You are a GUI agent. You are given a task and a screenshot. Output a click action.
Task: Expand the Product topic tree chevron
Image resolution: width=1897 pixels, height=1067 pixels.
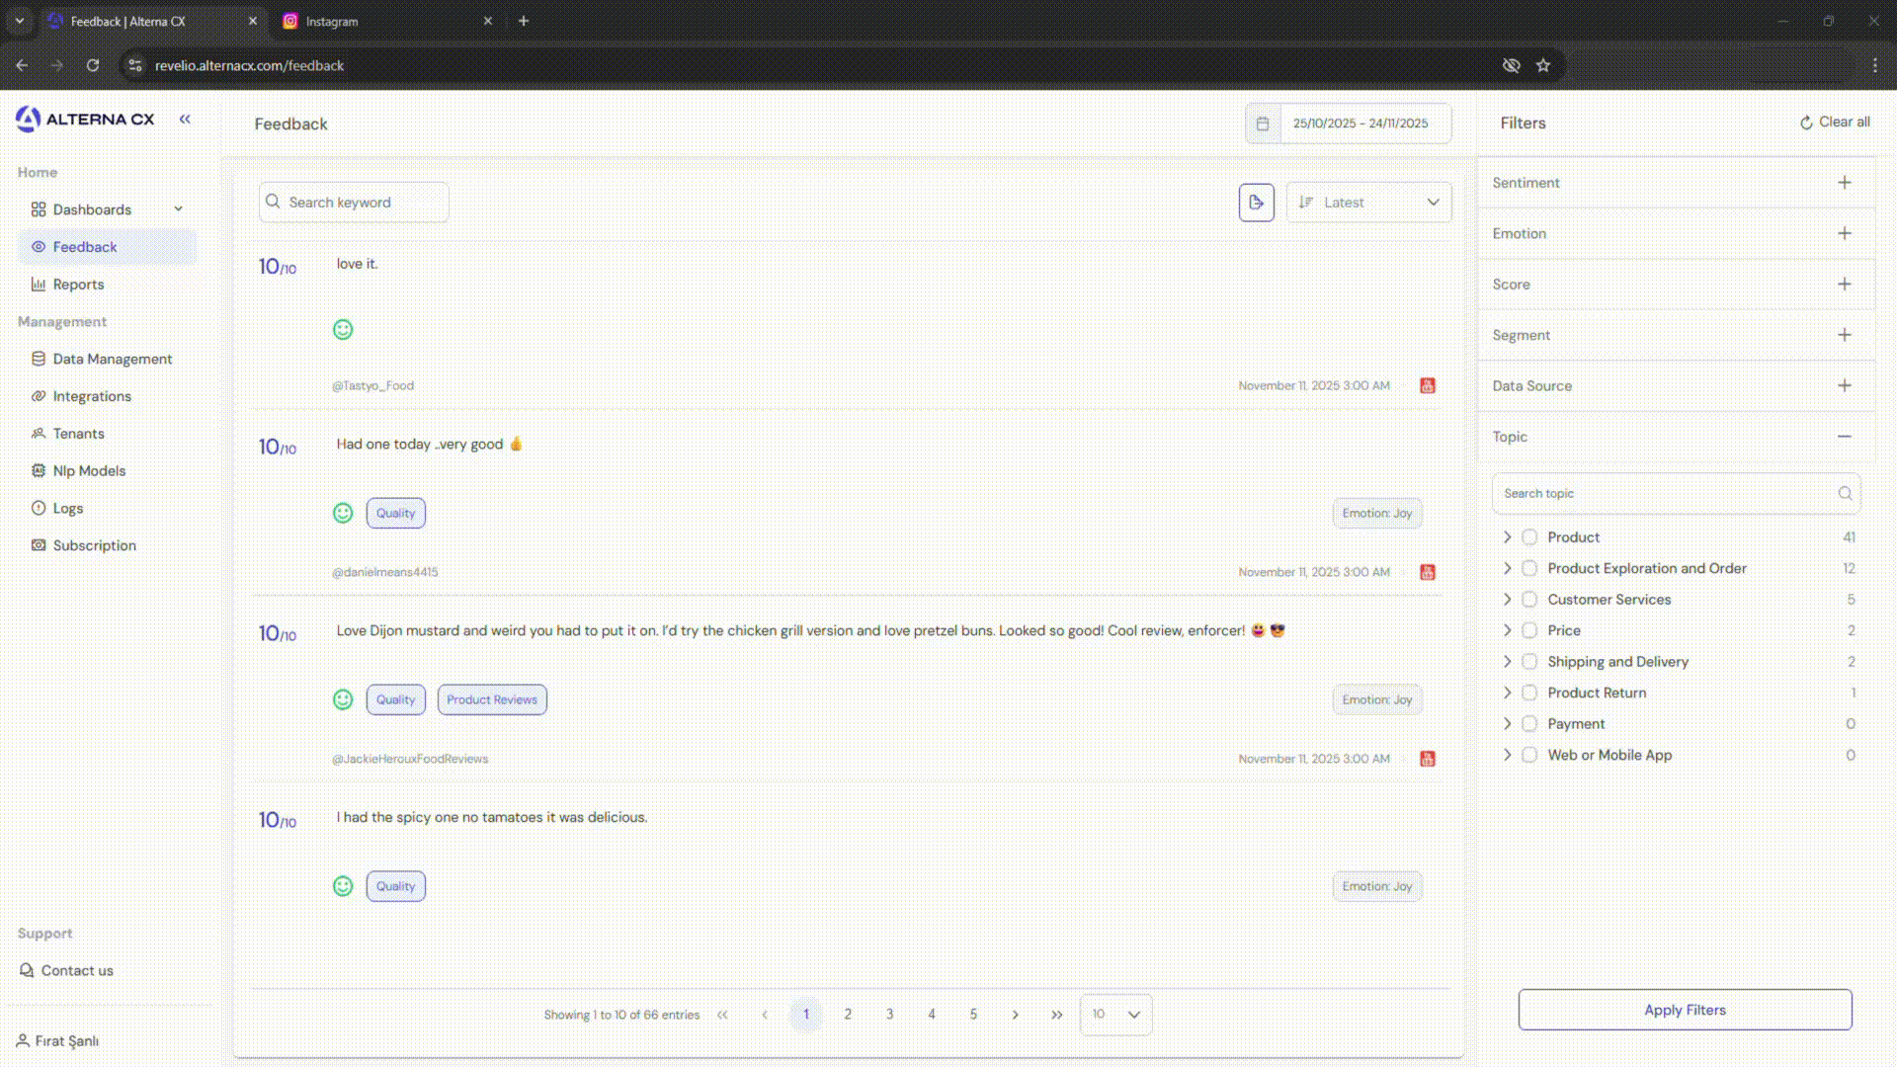click(x=1507, y=537)
